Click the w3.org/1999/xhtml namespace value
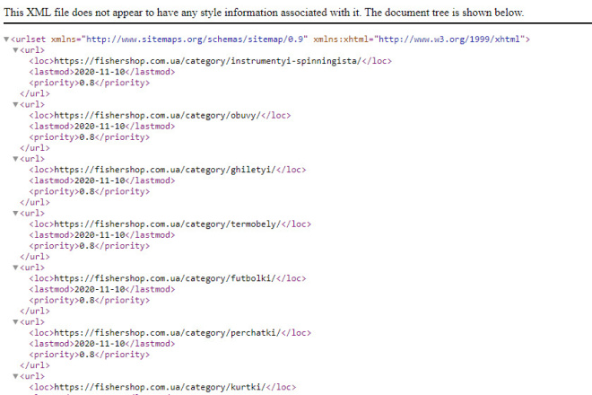 click(449, 39)
